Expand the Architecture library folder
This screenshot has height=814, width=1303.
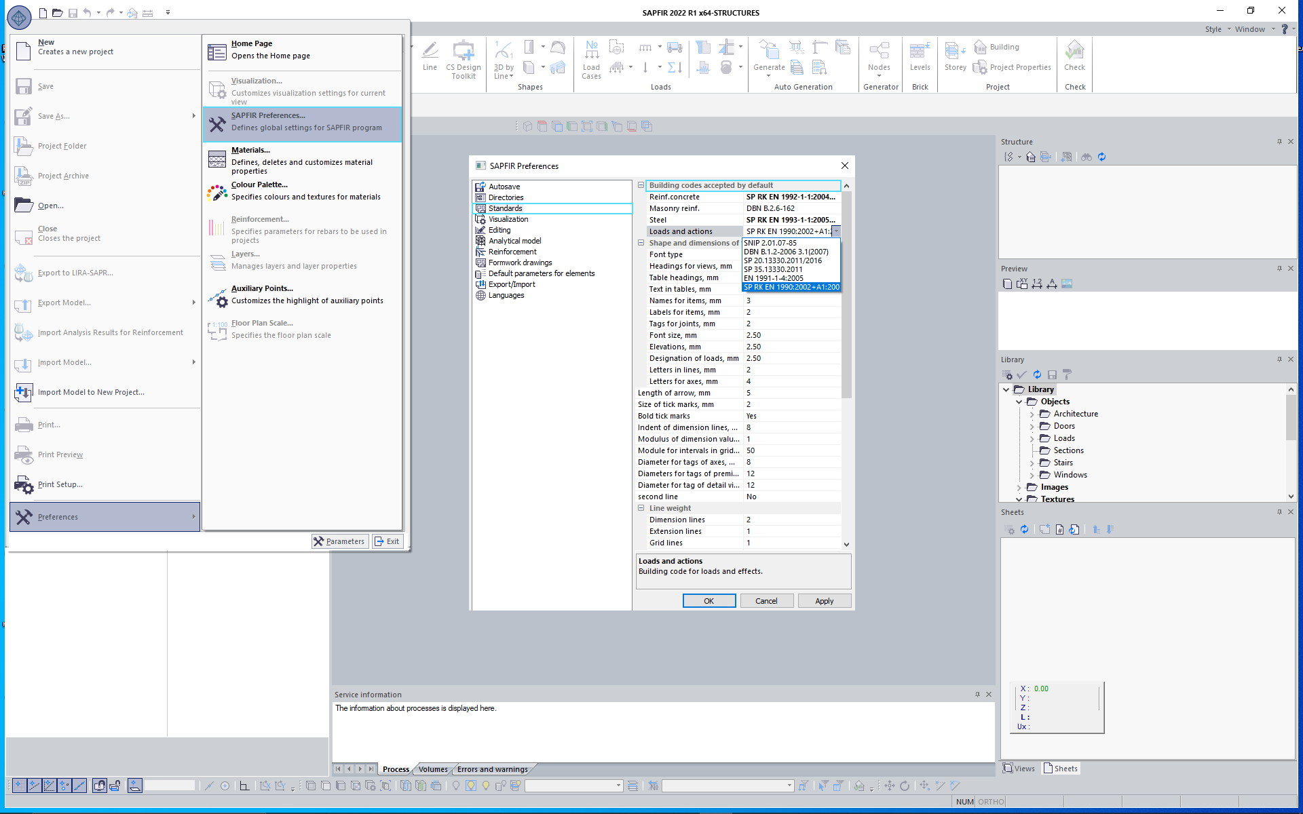1032,414
